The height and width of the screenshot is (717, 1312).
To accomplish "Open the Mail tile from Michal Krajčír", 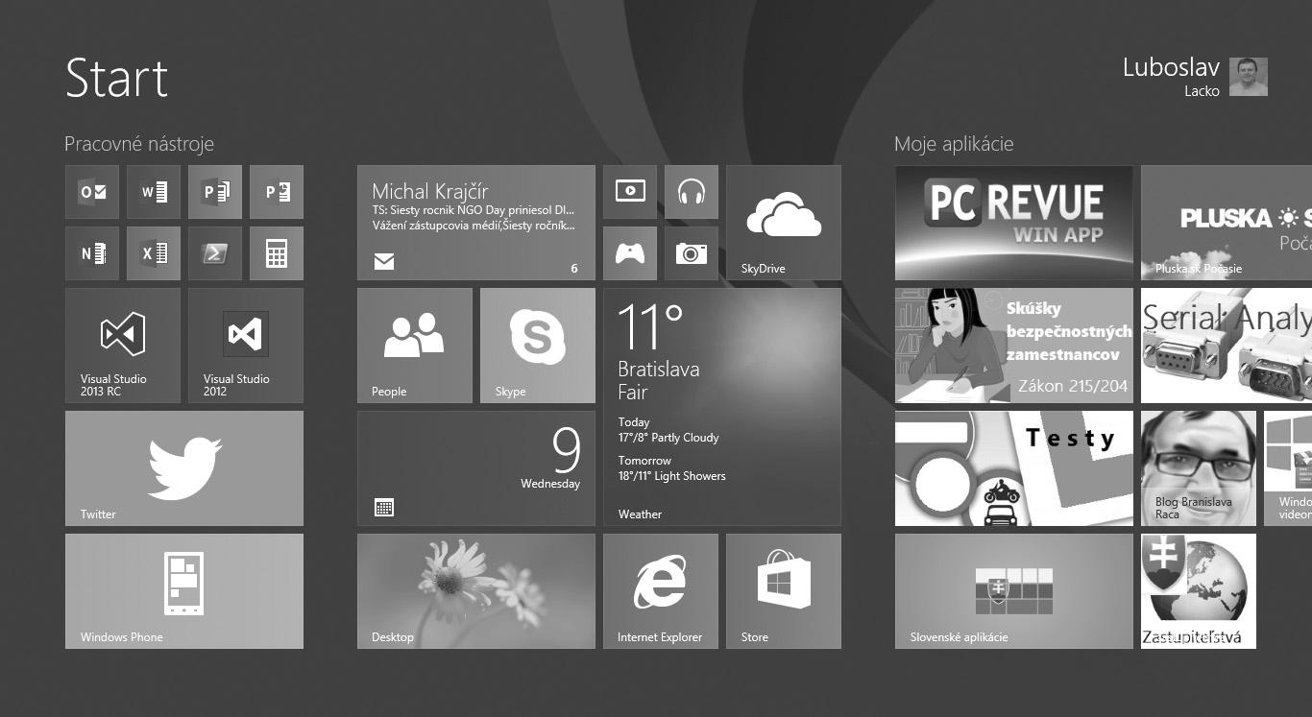I will coord(476,223).
